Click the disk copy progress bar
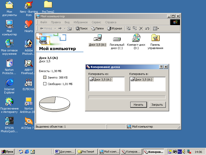This screenshot has height=155, width=206. click(x=127, y=97)
